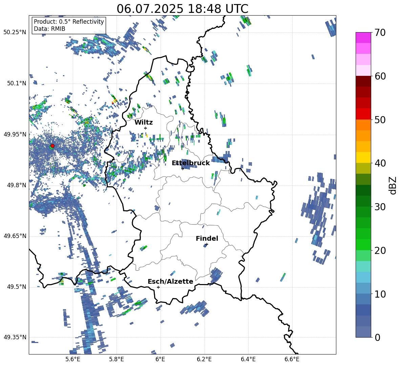The height and width of the screenshot is (366, 401).
Task: Click the Esch/Alzette station cross marker
Action: tap(158, 287)
